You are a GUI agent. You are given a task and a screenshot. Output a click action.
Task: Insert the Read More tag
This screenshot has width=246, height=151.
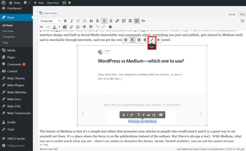point(130,21)
